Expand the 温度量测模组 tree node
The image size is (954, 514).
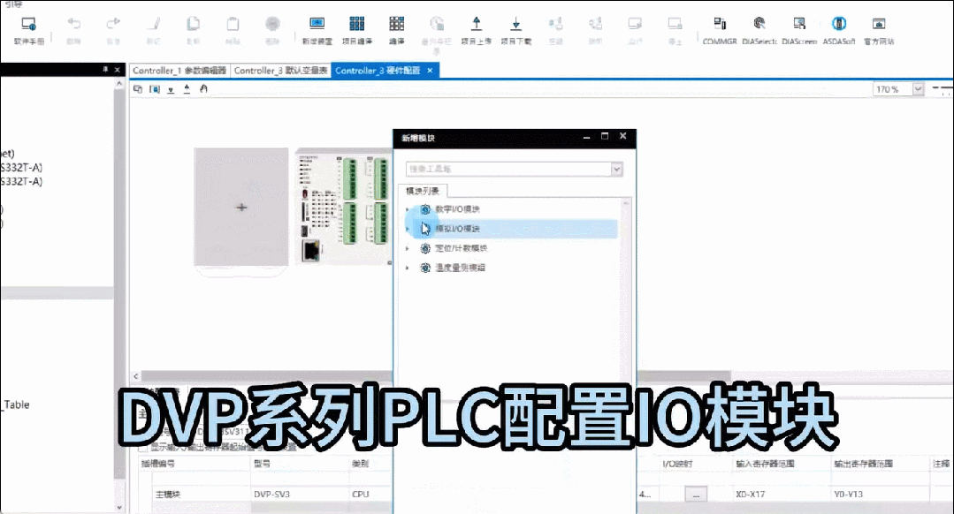pos(408,268)
